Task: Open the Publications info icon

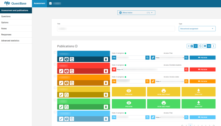Action: [x=76, y=46]
